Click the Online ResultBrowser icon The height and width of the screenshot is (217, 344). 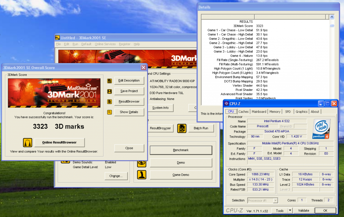28,143
